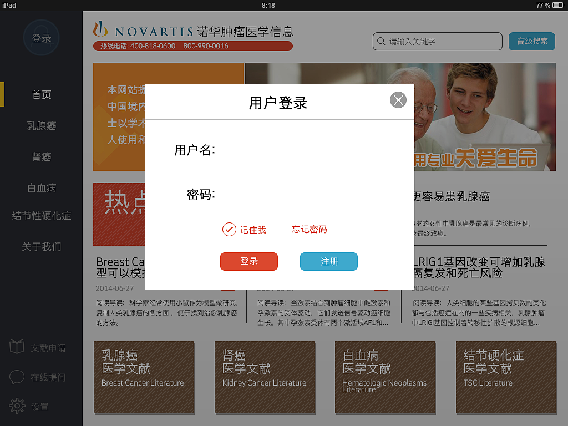Click the 用户名 username input field
Screen dimensions: 568x426
[297, 150]
